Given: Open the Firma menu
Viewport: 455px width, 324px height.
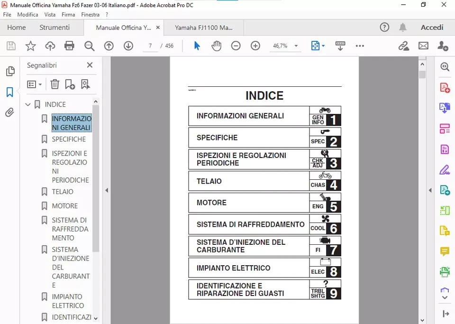Looking at the screenshot, I should click(x=68, y=15).
